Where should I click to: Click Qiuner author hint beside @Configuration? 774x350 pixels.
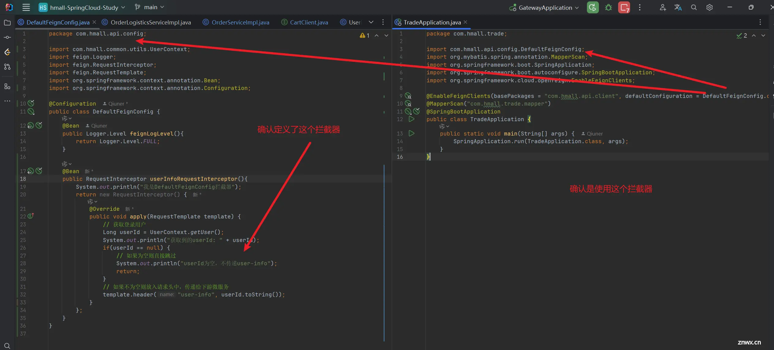coord(115,104)
